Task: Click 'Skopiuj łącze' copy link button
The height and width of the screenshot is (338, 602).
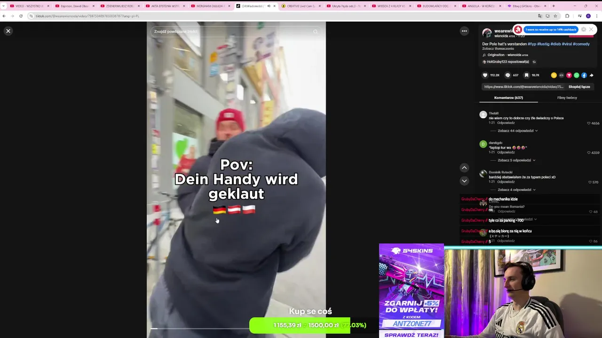Action: [579, 87]
